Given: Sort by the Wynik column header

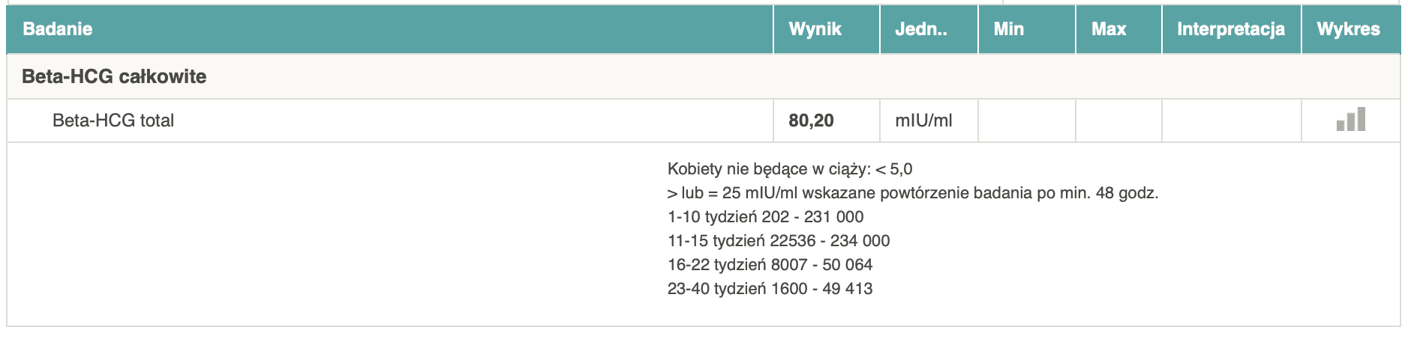Looking at the screenshot, I should click(815, 29).
